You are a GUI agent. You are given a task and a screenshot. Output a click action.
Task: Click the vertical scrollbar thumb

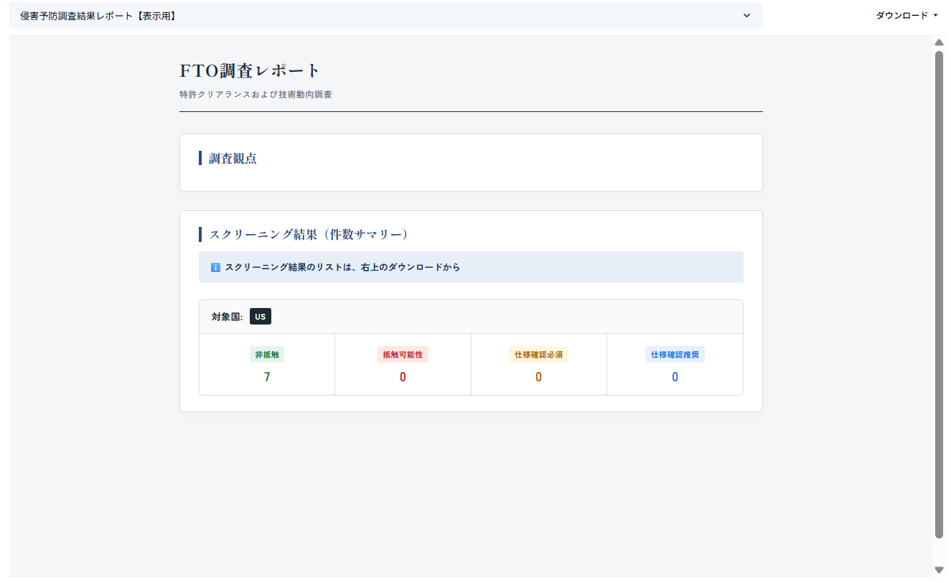tap(939, 294)
